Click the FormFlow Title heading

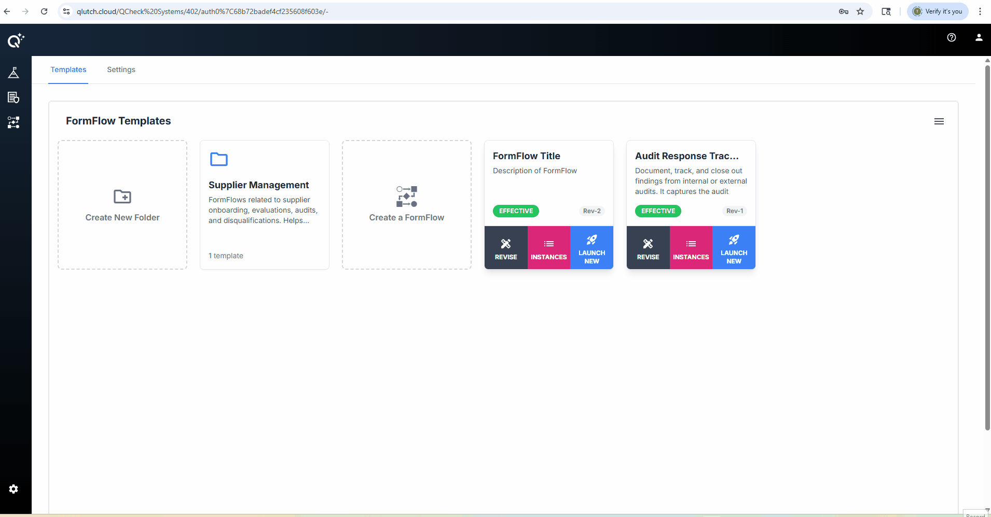point(527,156)
